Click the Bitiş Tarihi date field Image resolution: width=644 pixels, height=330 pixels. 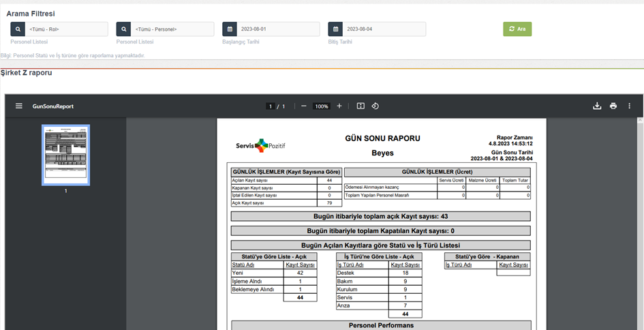pos(384,29)
